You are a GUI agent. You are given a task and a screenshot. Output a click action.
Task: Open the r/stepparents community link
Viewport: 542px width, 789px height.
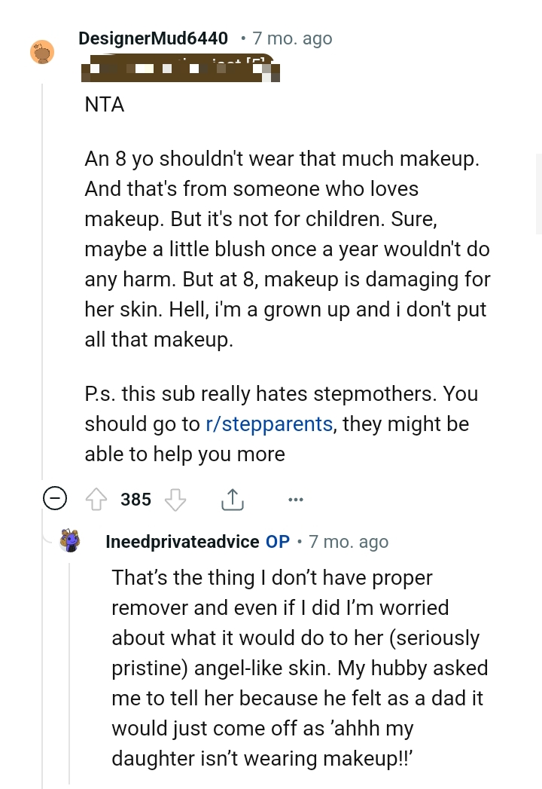(x=269, y=424)
